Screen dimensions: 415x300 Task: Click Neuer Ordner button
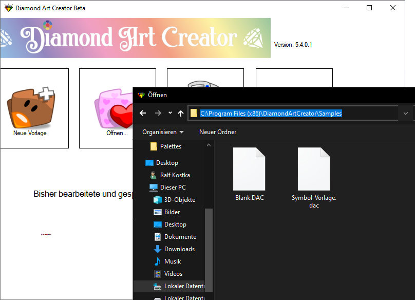pyautogui.click(x=218, y=132)
